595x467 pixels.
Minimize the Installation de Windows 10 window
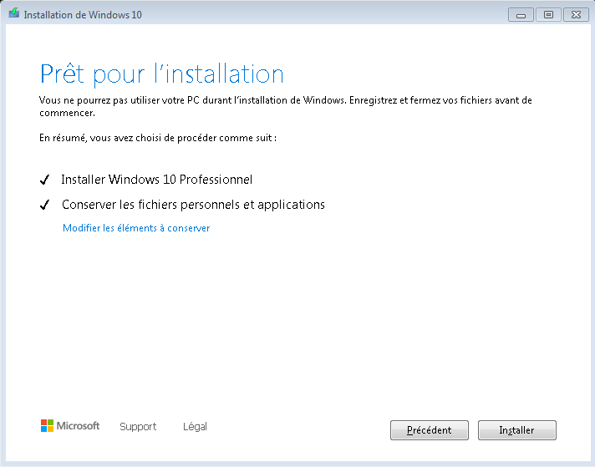click(x=521, y=15)
